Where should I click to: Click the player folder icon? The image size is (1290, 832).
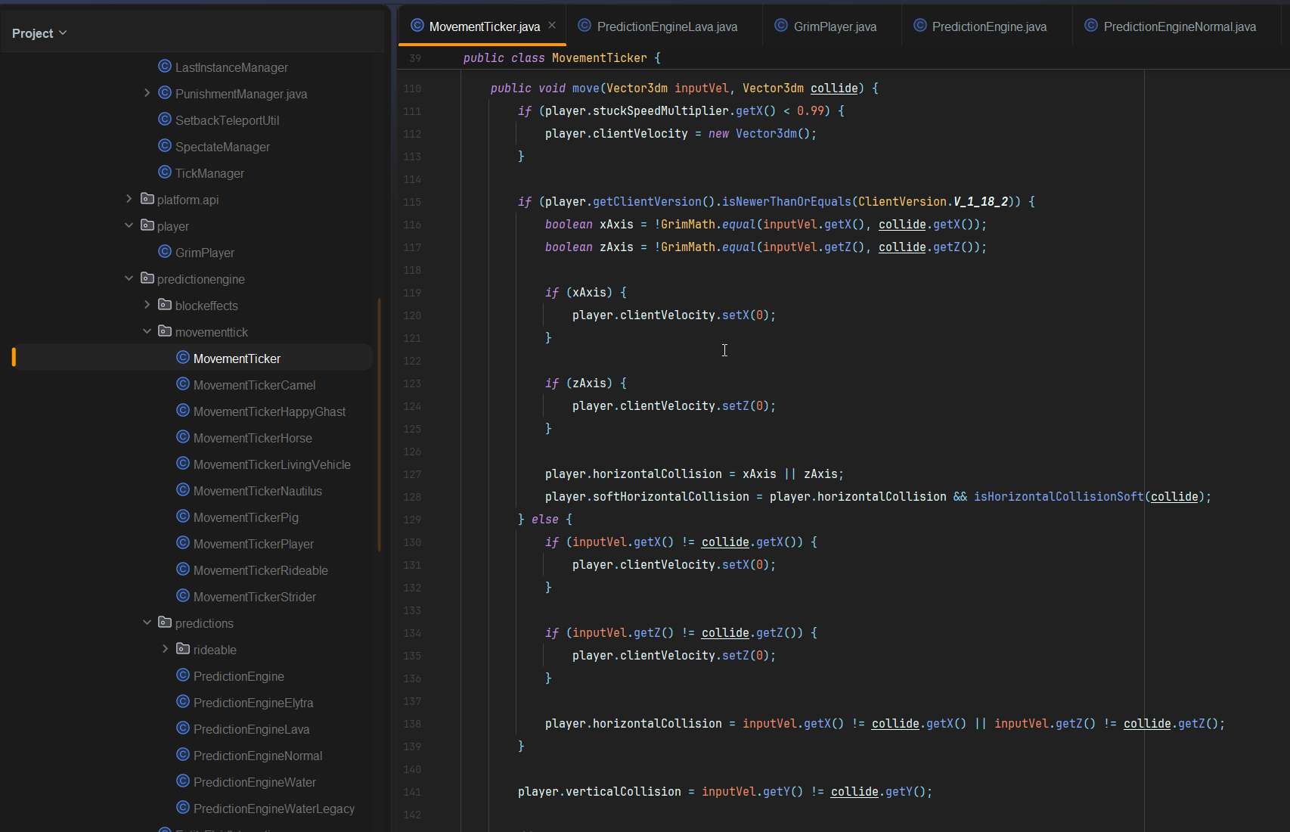point(147,225)
